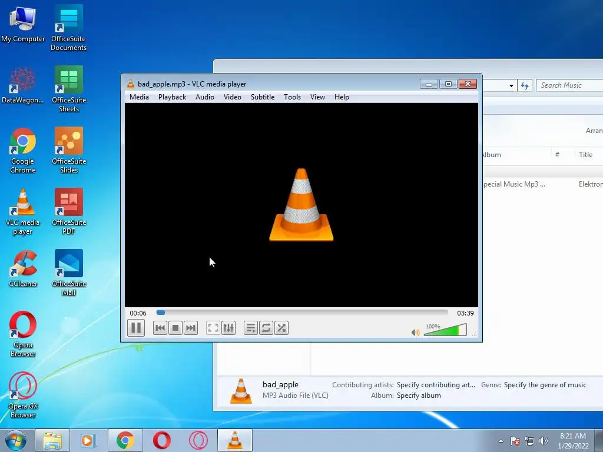The width and height of the screenshot is (603, 452).
Task: Expand Explorer address bar history dropdown
Action: (511, 85)
